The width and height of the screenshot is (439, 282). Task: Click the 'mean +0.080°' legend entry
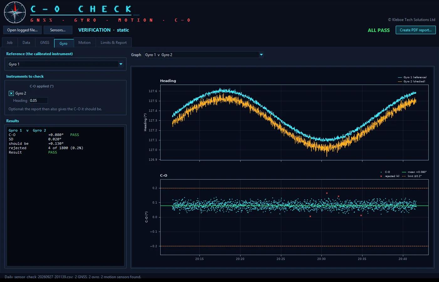click(x=414, y=172)
